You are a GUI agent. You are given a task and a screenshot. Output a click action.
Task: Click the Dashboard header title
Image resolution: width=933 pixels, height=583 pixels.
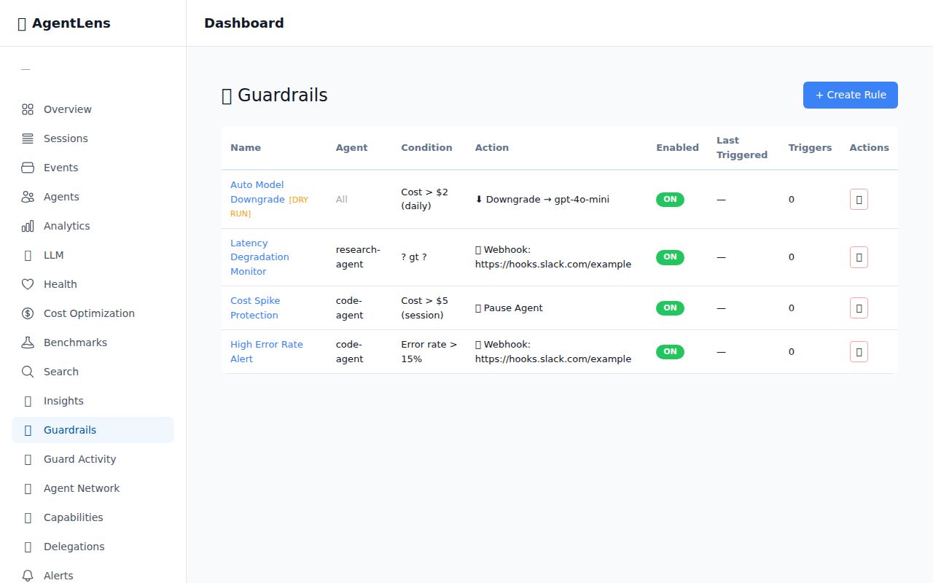[x=244, y=23]
